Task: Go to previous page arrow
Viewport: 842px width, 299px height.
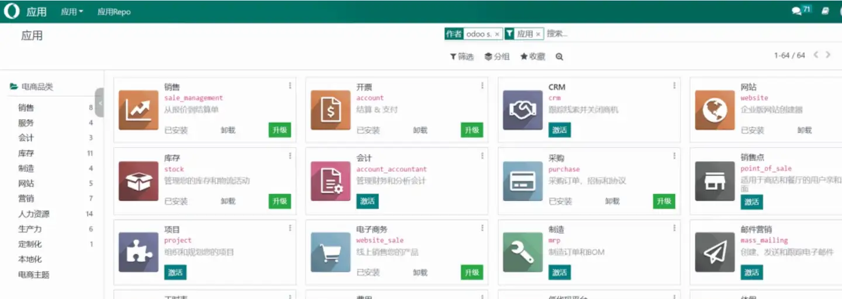Action: (816, 55)
